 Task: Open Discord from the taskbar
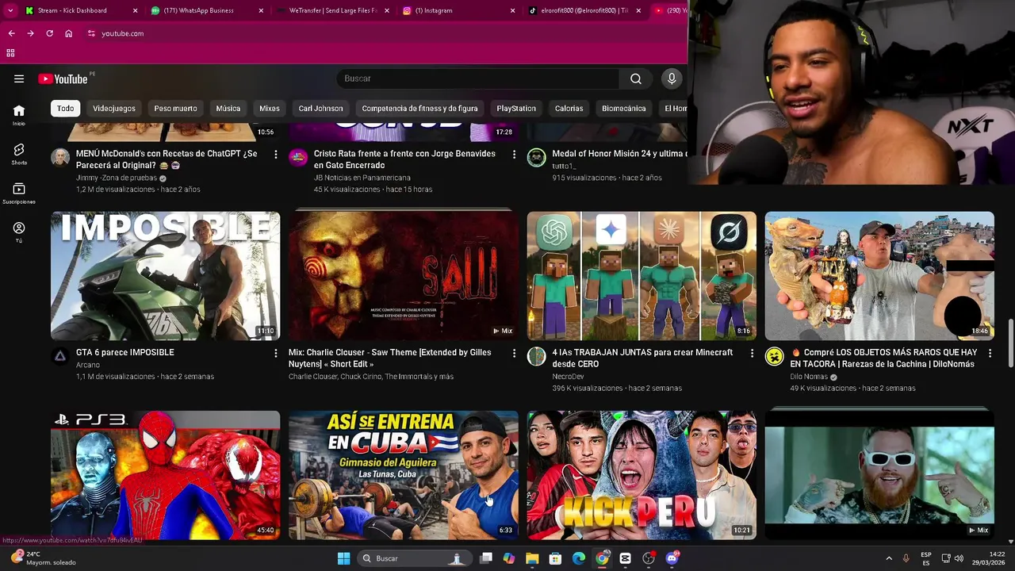point(672,558)
